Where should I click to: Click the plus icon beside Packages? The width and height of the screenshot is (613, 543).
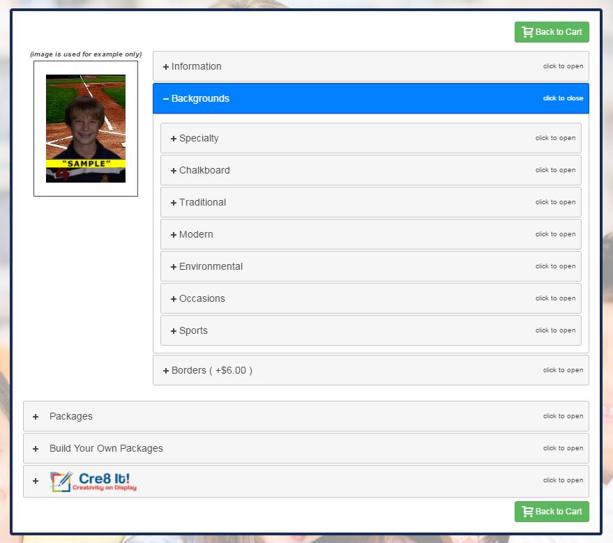(36, 417)
